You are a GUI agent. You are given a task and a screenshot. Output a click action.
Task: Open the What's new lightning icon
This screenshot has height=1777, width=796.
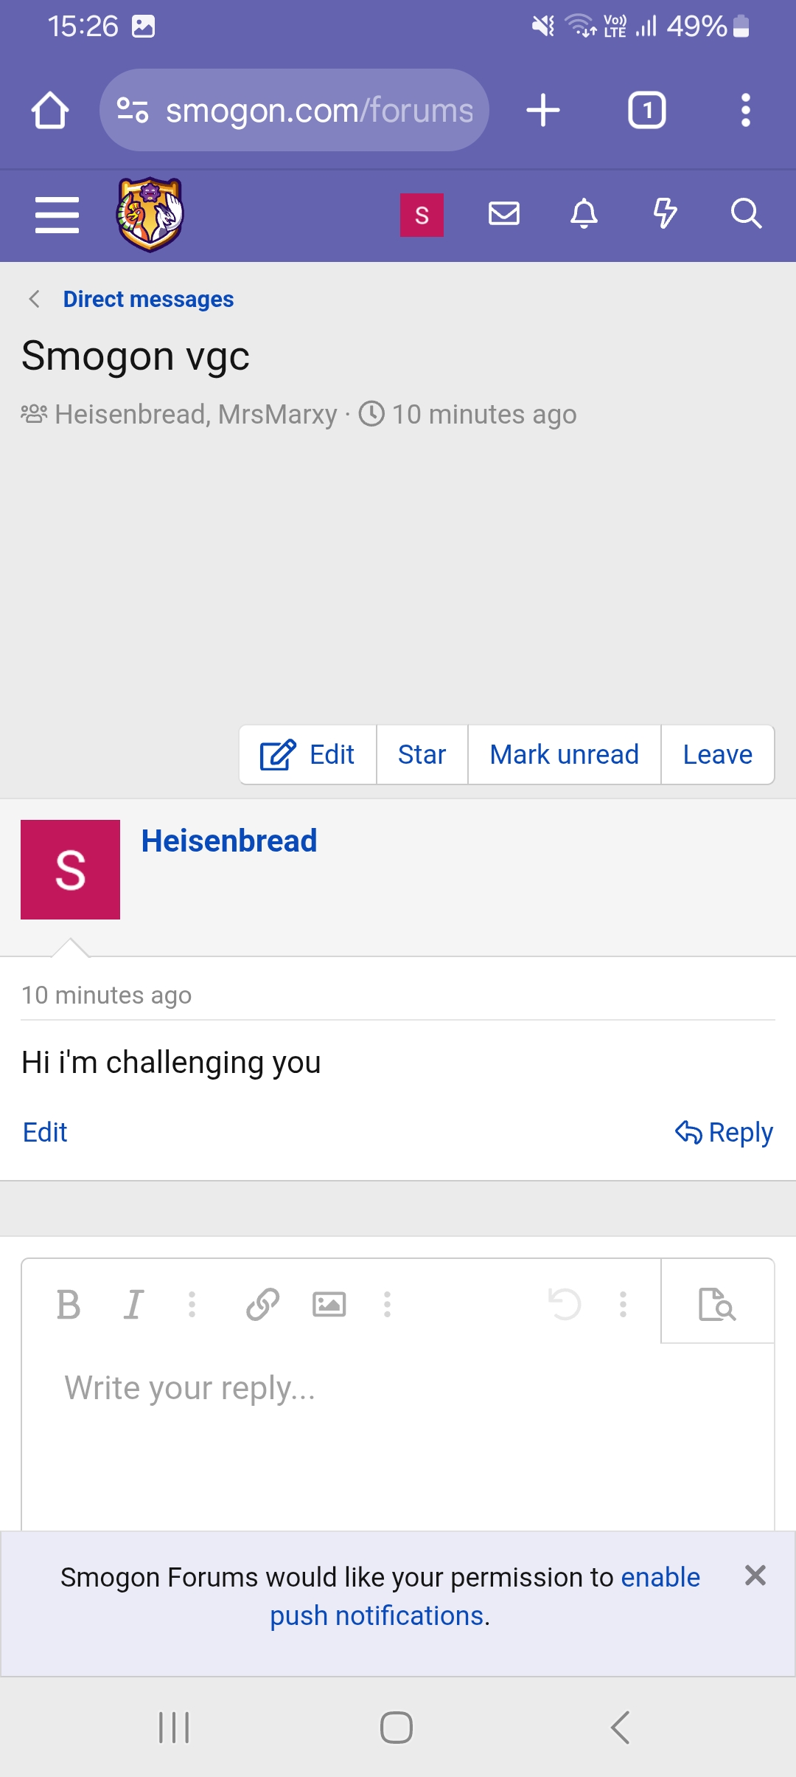665,214
